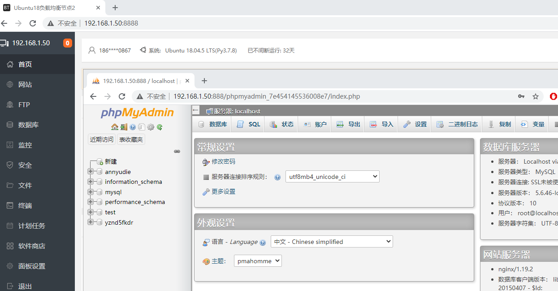
Task: Open 数据库 in the panel sidebar
Action: (37, 125)
